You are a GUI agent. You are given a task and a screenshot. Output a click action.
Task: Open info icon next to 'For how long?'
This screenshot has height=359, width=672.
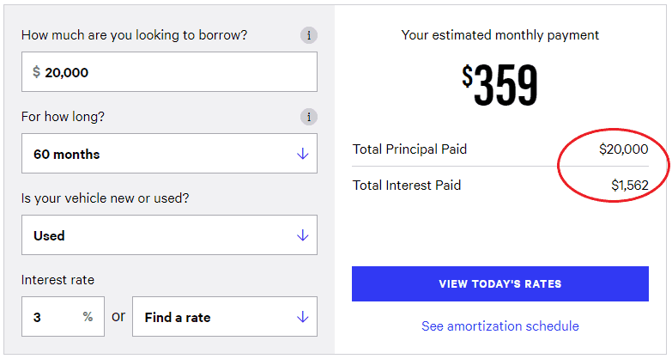click(309, 117)
